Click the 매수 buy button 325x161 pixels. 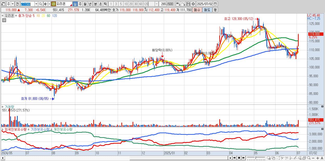pos(197,10)
